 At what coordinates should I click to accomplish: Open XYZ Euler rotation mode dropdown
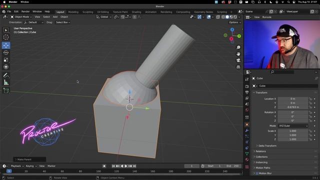click(x=293, y=126)
